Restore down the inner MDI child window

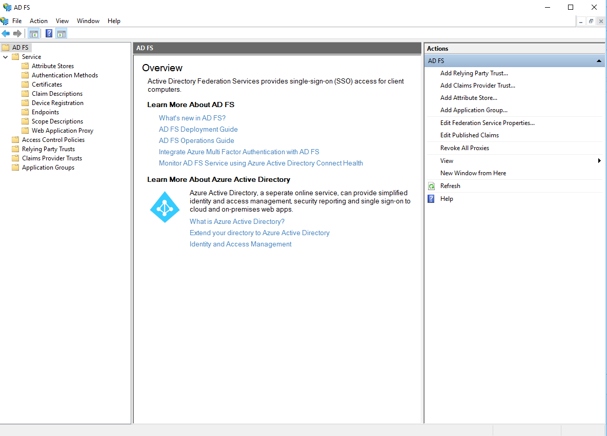[x=591, y=22]
